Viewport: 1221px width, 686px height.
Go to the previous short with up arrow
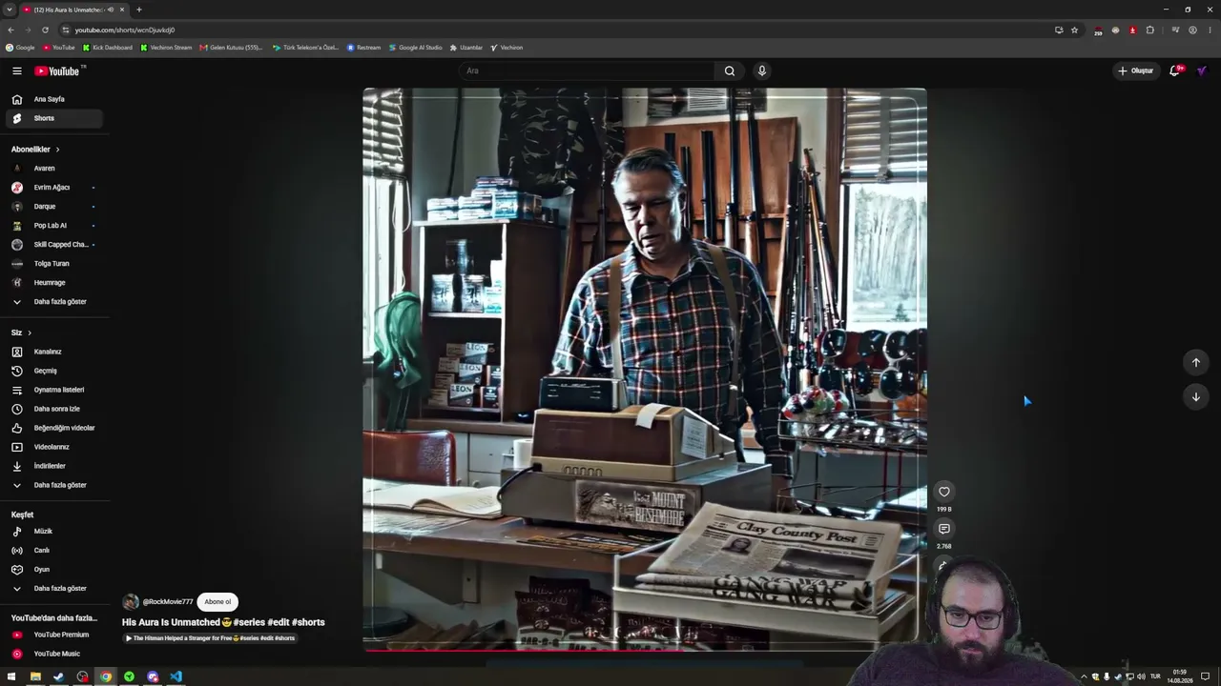(1196, 362)
